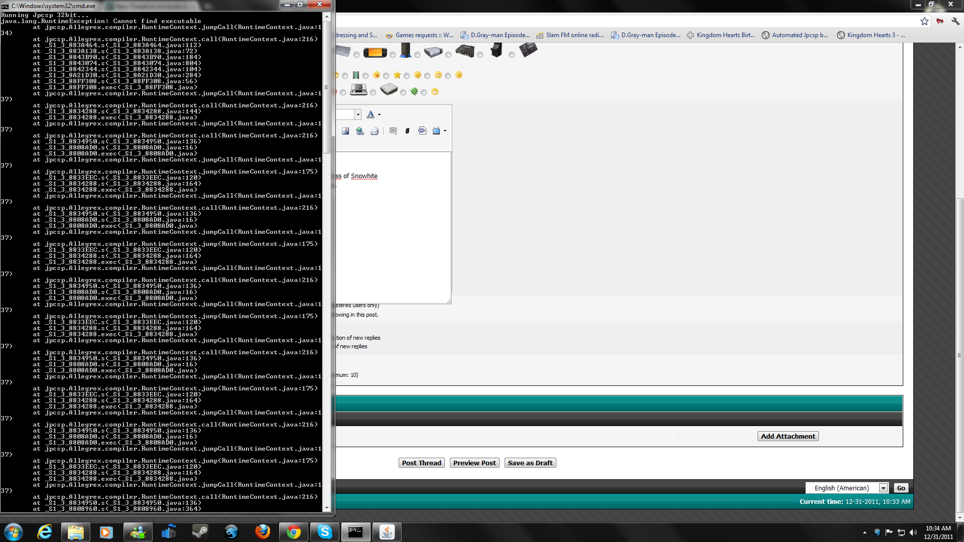This screenshot has width=964, height=542.
Task: Expand the video insert dropdown arrow
Action: 445,131
